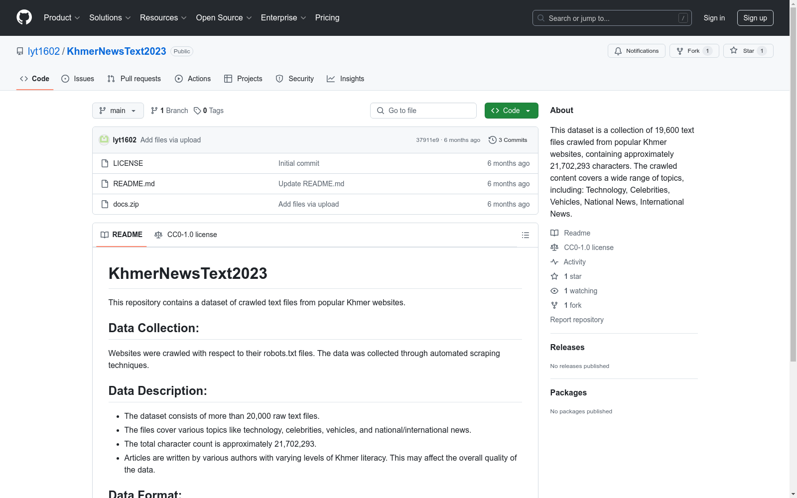Image resolution: width=797 pixels, height=498 pixels.
Task: Open the Open Source dropdown
Action: click(224, 18)
